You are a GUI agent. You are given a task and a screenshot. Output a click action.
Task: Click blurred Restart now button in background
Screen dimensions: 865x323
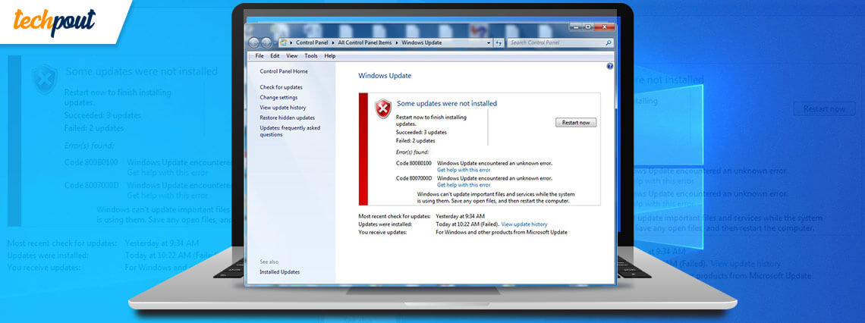pos(824,108)
